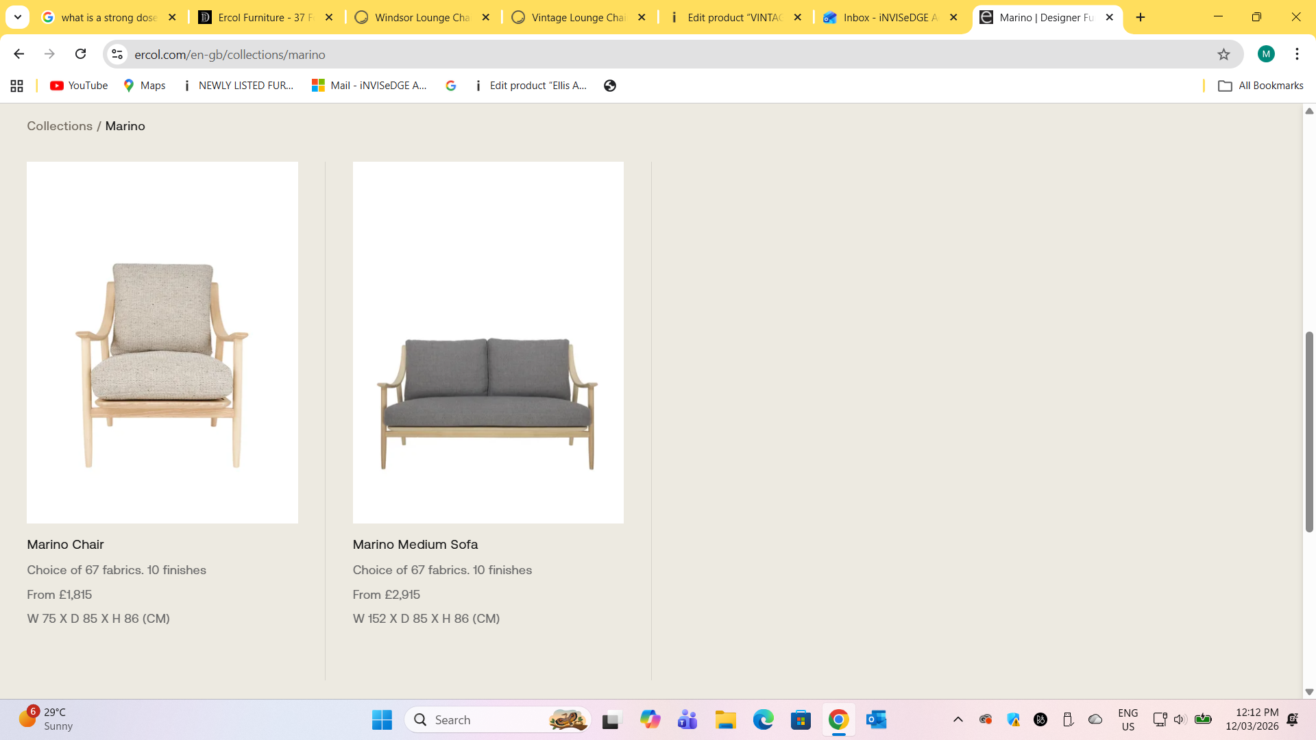Open the Chrome three-dot menu
Viewport: 1316px width, 740px height.
click(1297, 54)
